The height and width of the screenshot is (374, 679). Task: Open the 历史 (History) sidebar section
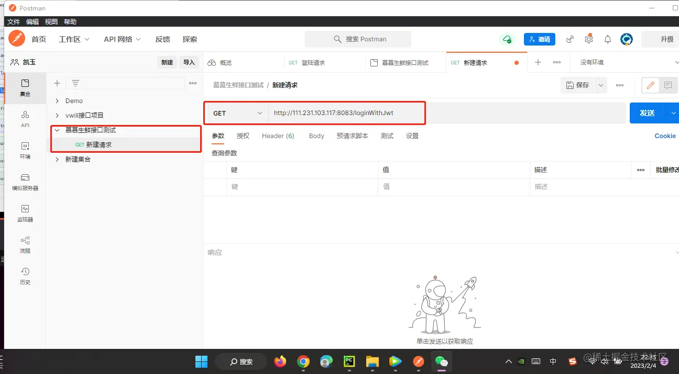pos(25,276)
